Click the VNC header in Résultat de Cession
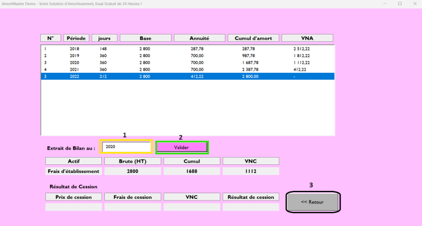Image resolution: width=422 pixels, height=226 pixels. pyautogui.click(x=191, y=197)
